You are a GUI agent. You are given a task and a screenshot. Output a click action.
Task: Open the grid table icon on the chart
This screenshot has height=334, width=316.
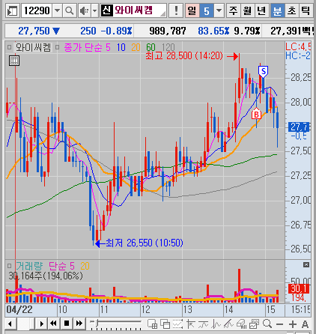pos(14,61)
